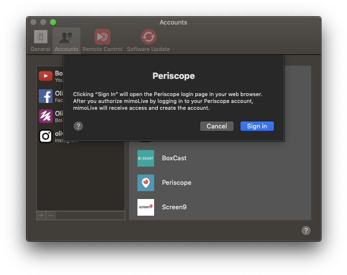Click Sign in to authorize Periscope
The image size is (347, 275).
point(257,126)
